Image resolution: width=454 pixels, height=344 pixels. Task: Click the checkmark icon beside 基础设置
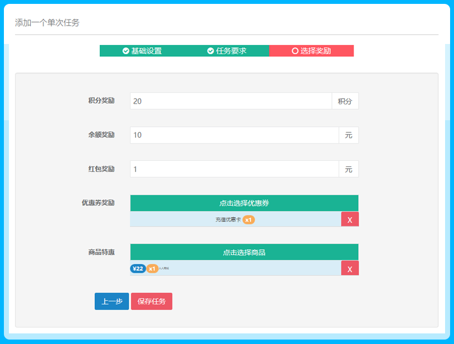click(126, 51)
